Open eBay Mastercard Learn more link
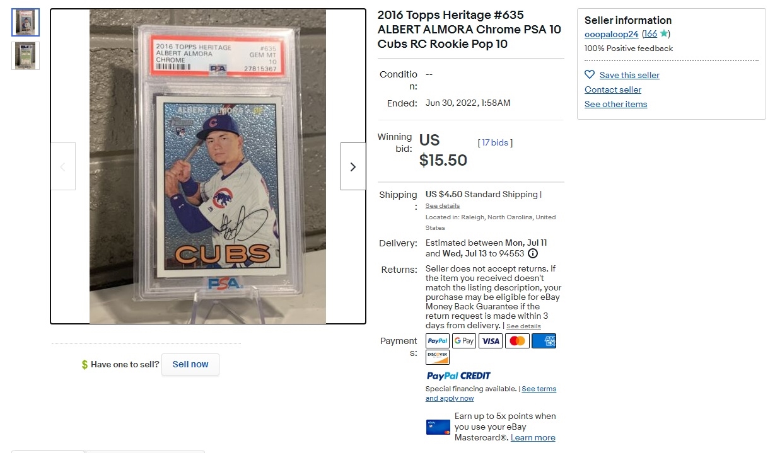 533,437
